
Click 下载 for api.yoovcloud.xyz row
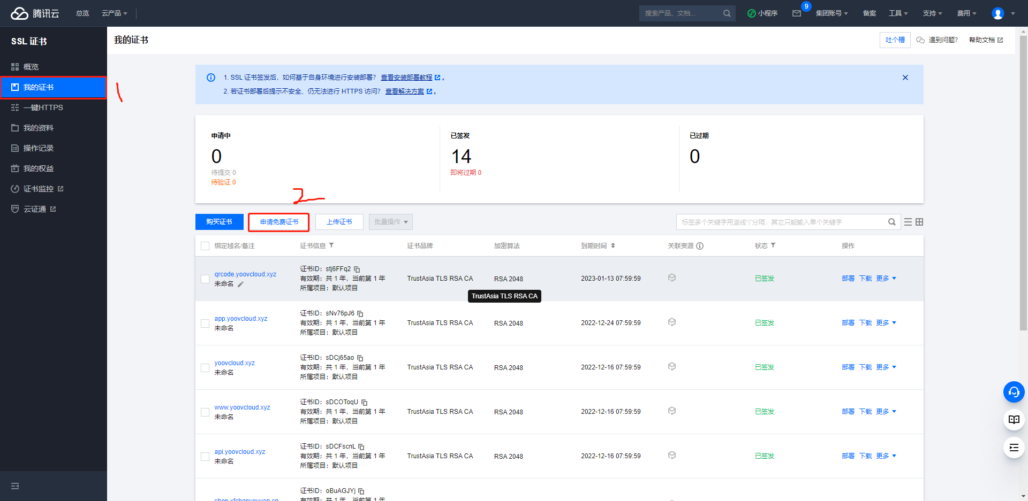click(866, 456)
